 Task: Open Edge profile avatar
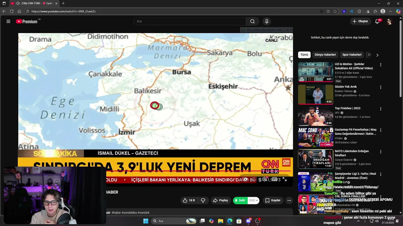[383, 11]
